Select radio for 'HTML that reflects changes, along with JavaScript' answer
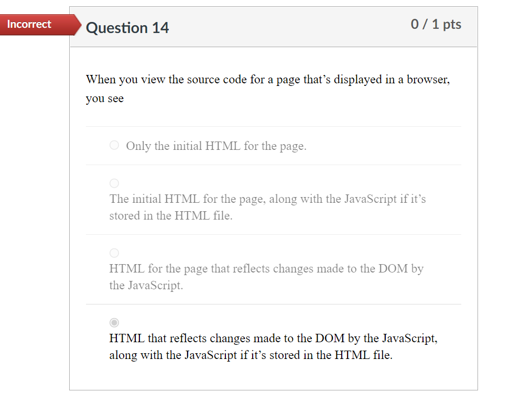The height and width of the screenshot is (403, 521). (114, 323)
